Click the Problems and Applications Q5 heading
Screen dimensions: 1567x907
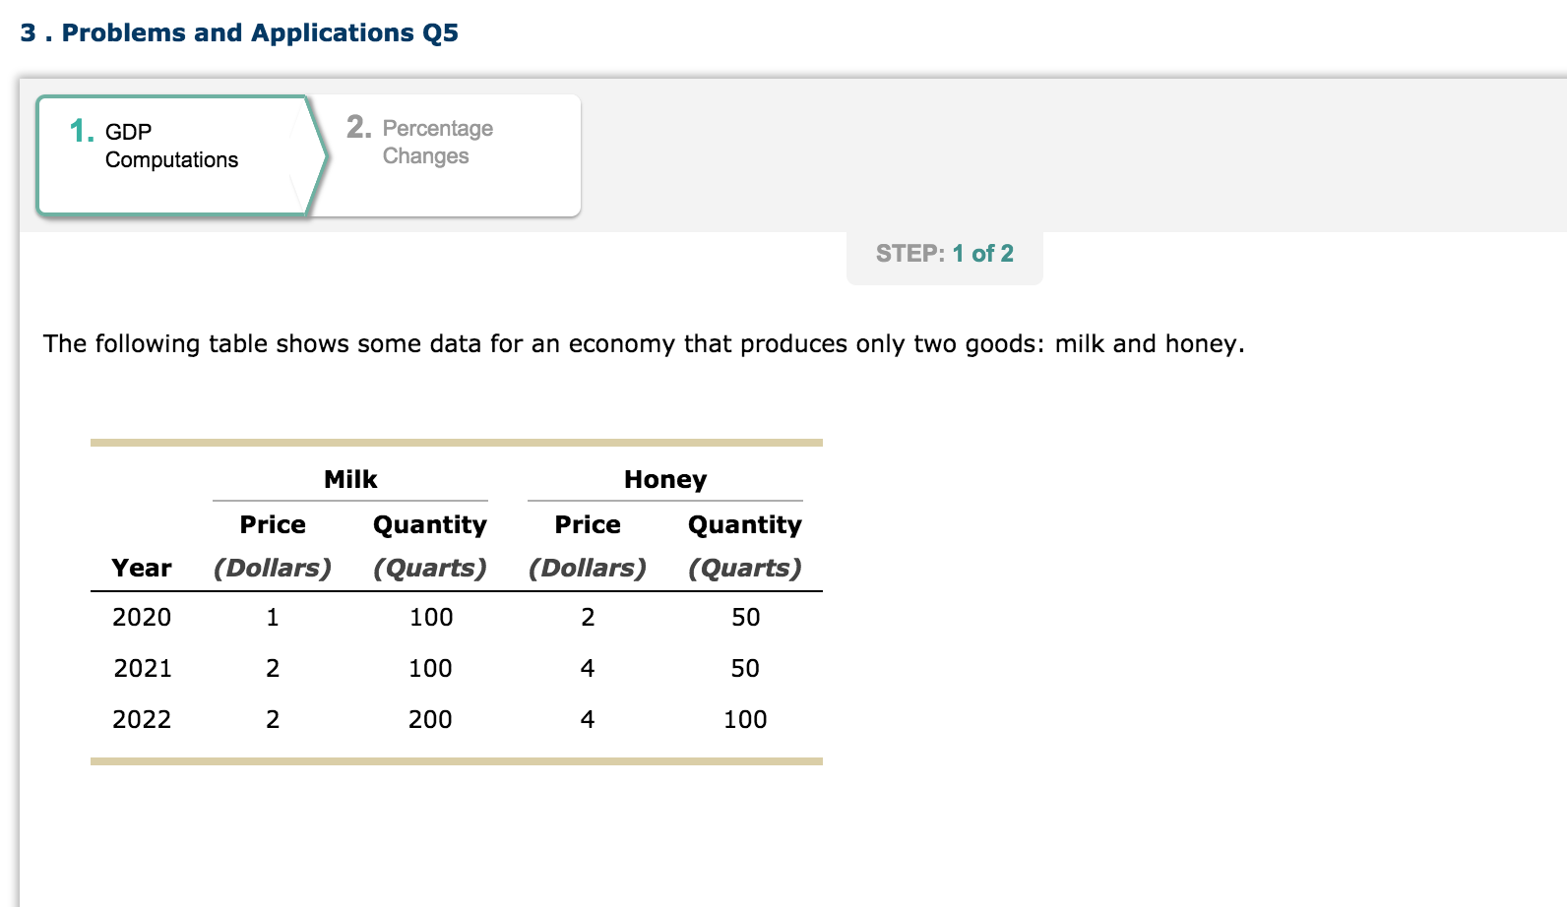[238, 31]
